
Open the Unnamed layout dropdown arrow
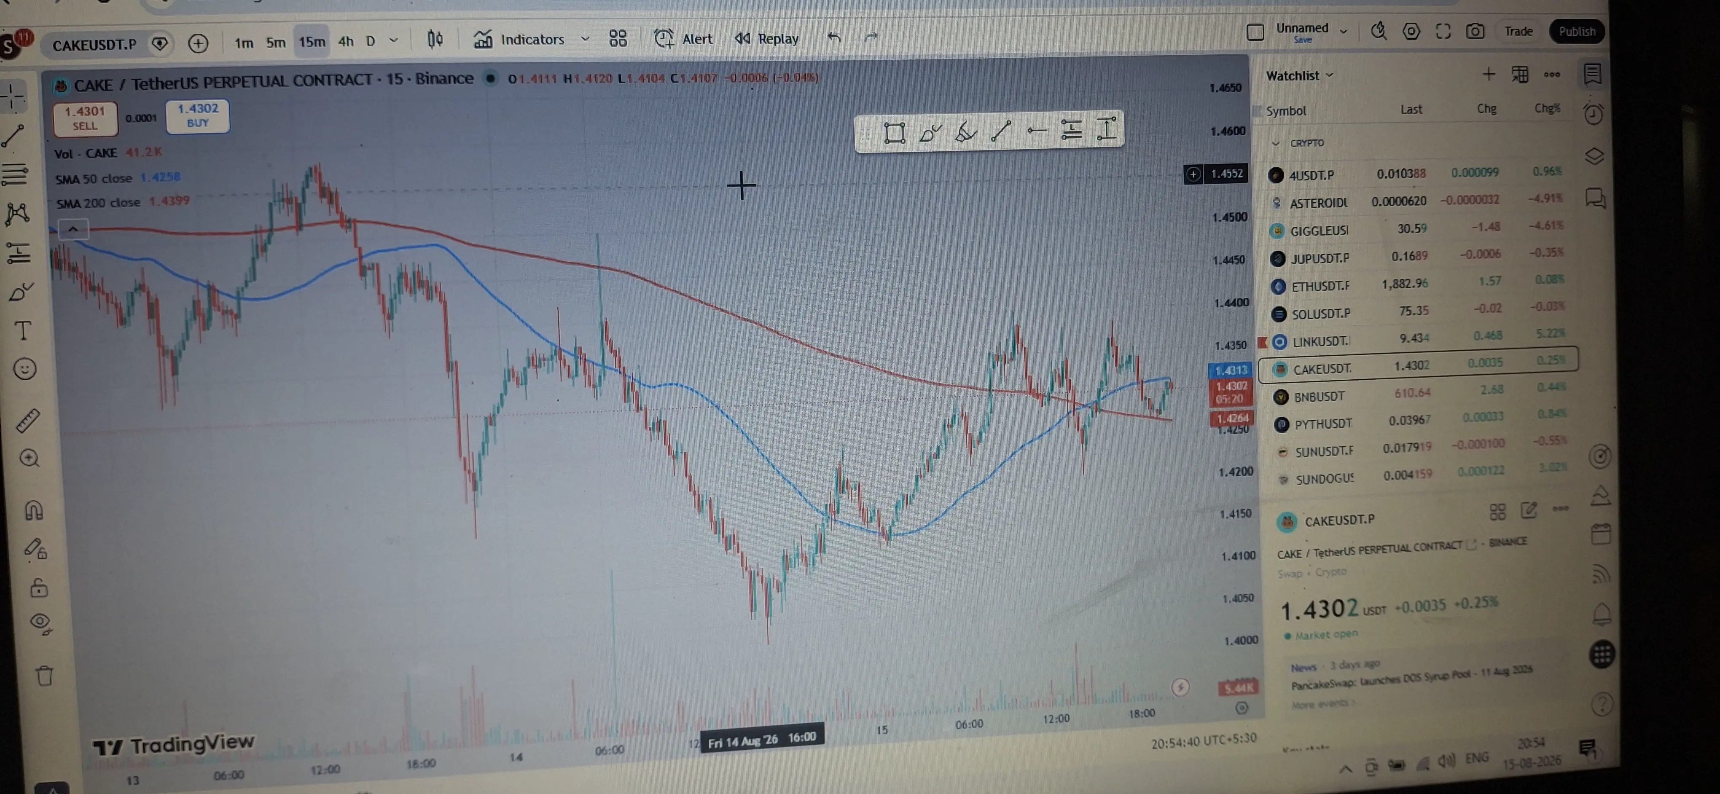pos(1344,31)
